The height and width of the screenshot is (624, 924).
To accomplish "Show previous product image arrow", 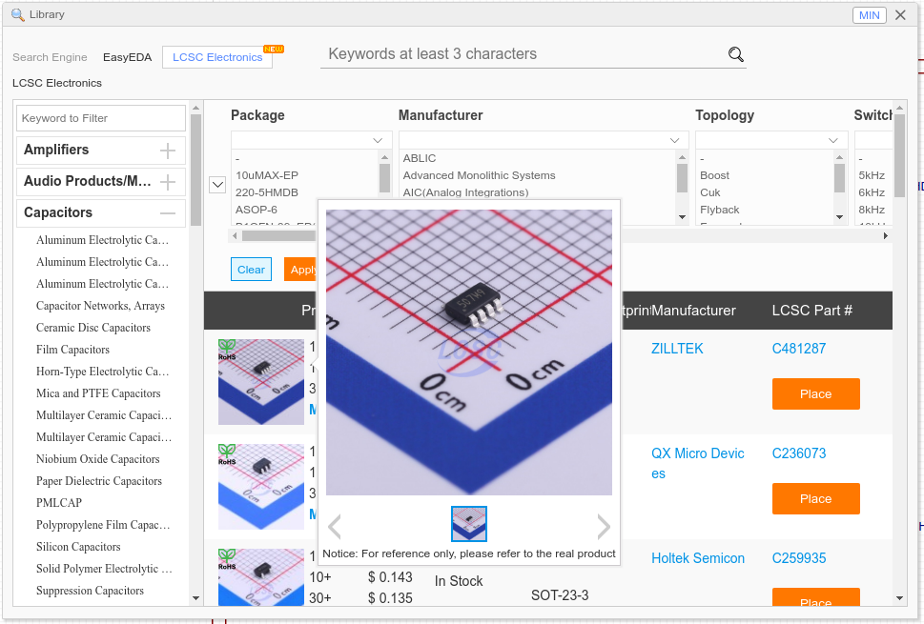I will pyautogui.click(x=334, y=526).
